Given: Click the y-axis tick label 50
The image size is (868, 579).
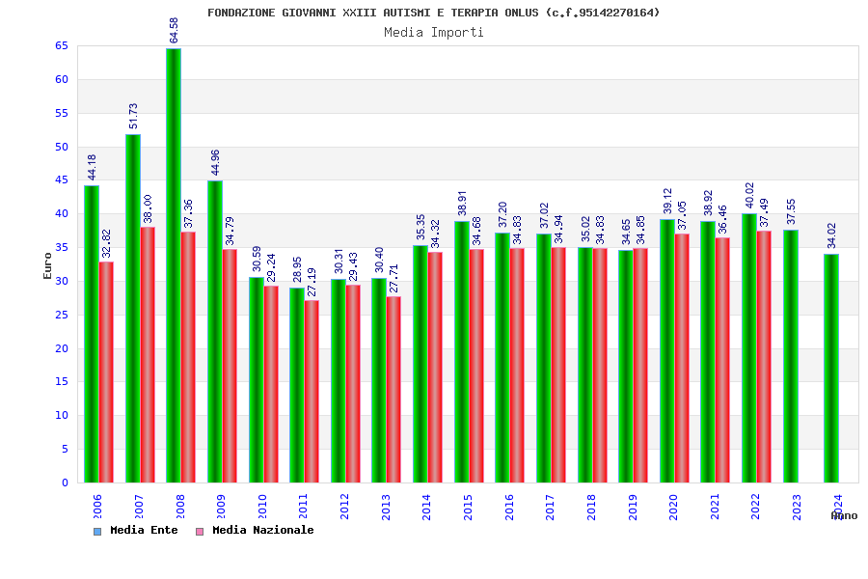Looking at the screenshot, I should pyautogui.click(x=62, y=147).
